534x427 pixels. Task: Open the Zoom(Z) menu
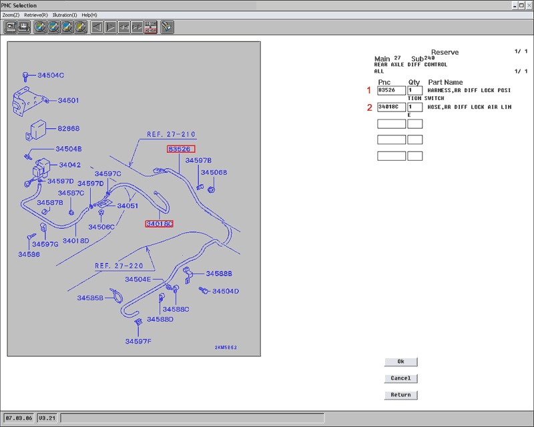[x=11, y=15]
